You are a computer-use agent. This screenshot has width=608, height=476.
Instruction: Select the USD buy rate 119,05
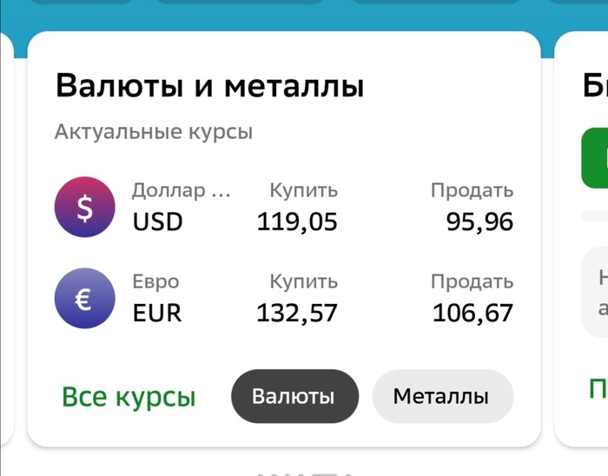click(x=297, y=221)
